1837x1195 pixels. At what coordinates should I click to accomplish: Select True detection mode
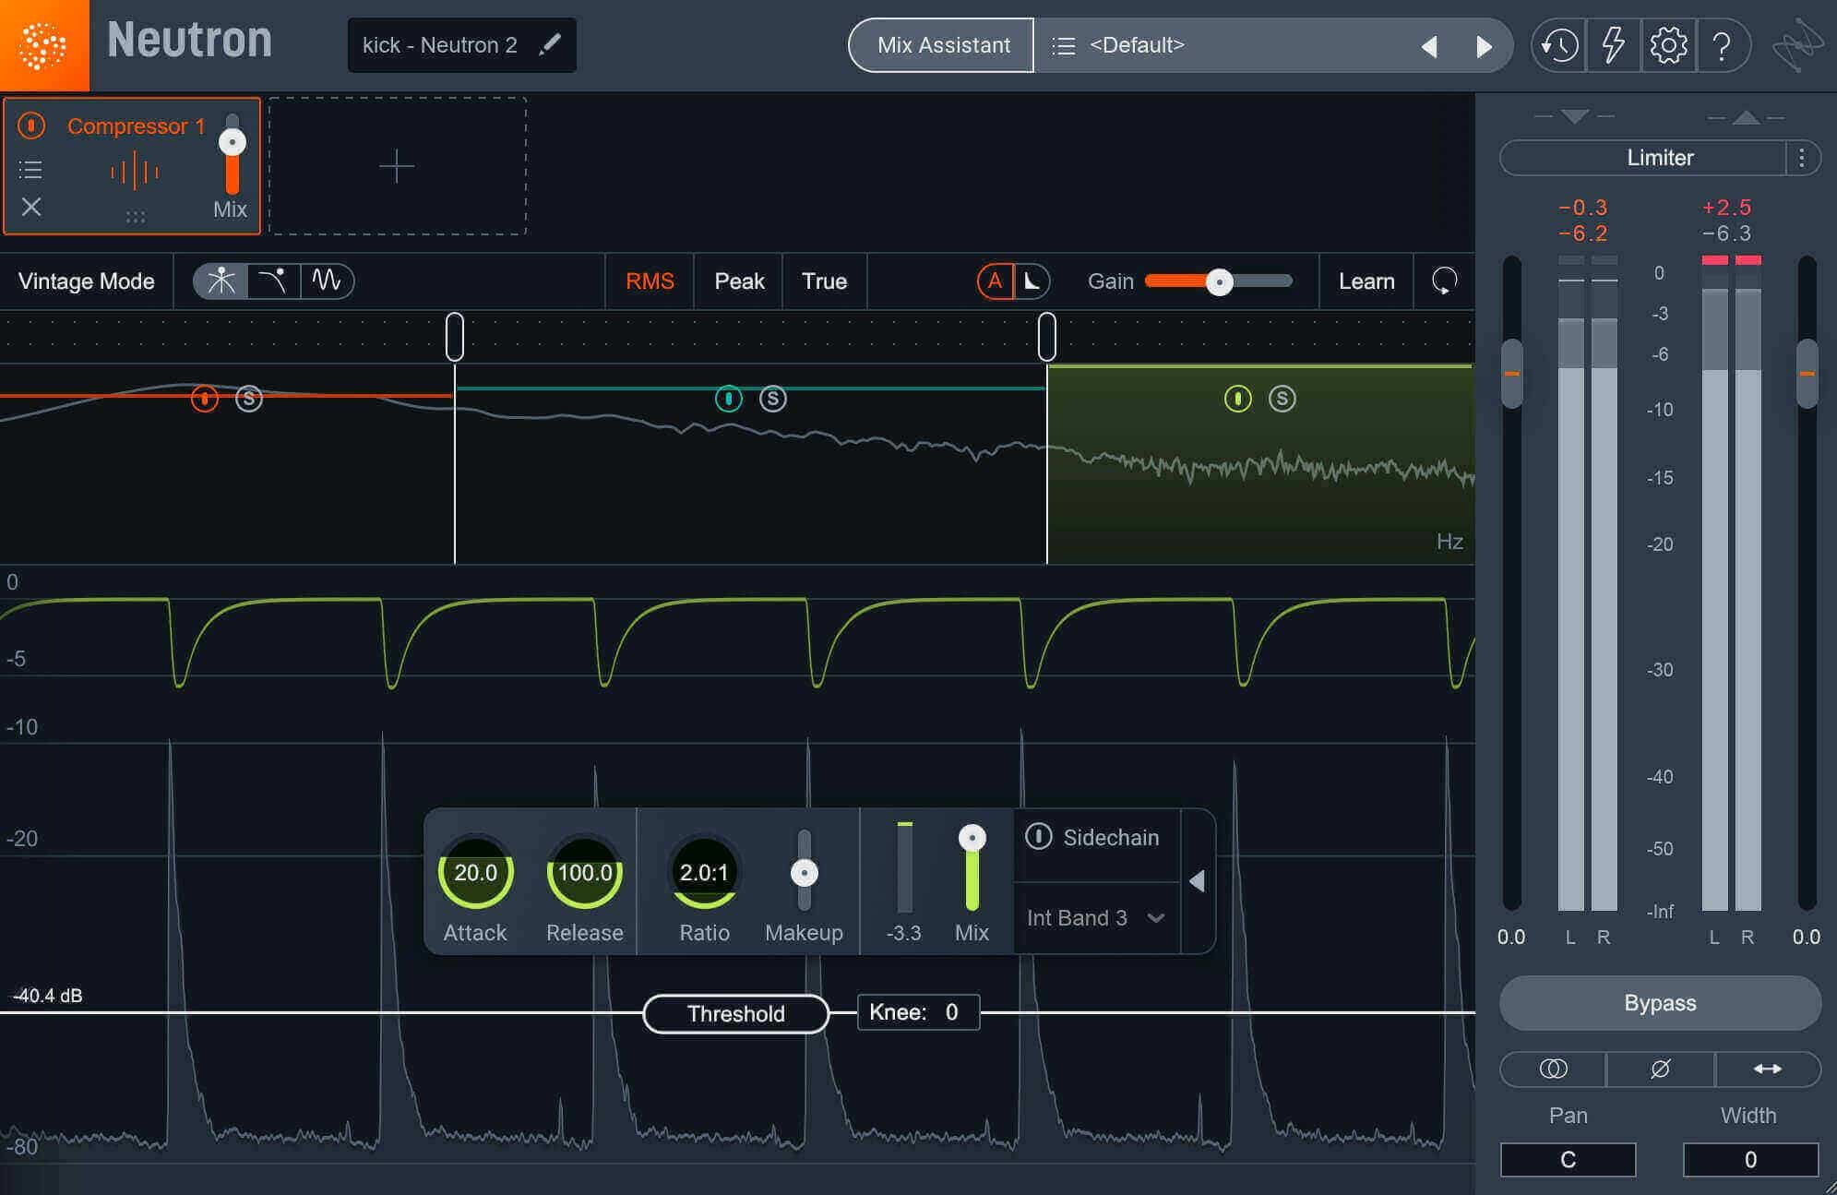824,281
